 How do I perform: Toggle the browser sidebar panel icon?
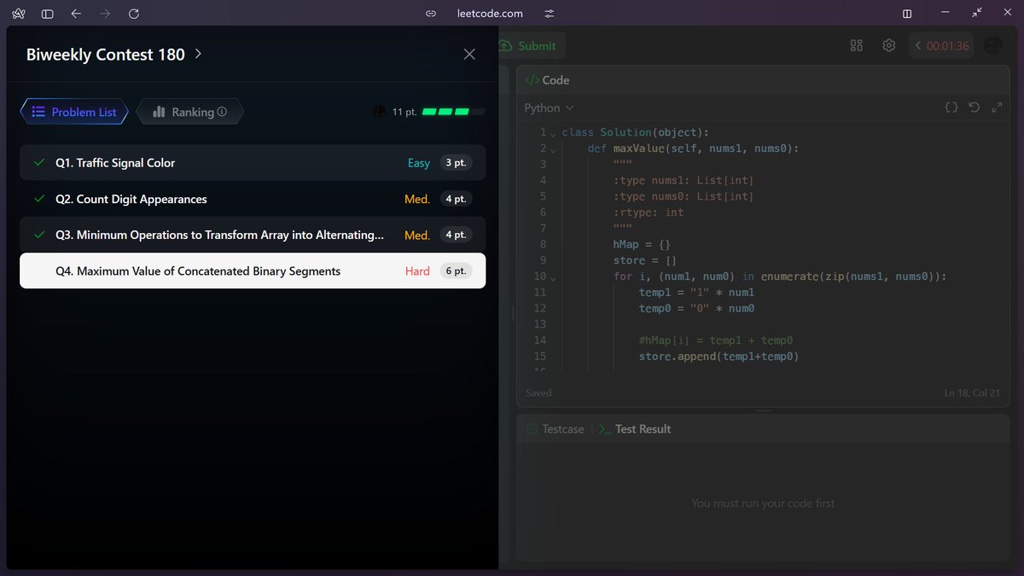pos(47,14)
